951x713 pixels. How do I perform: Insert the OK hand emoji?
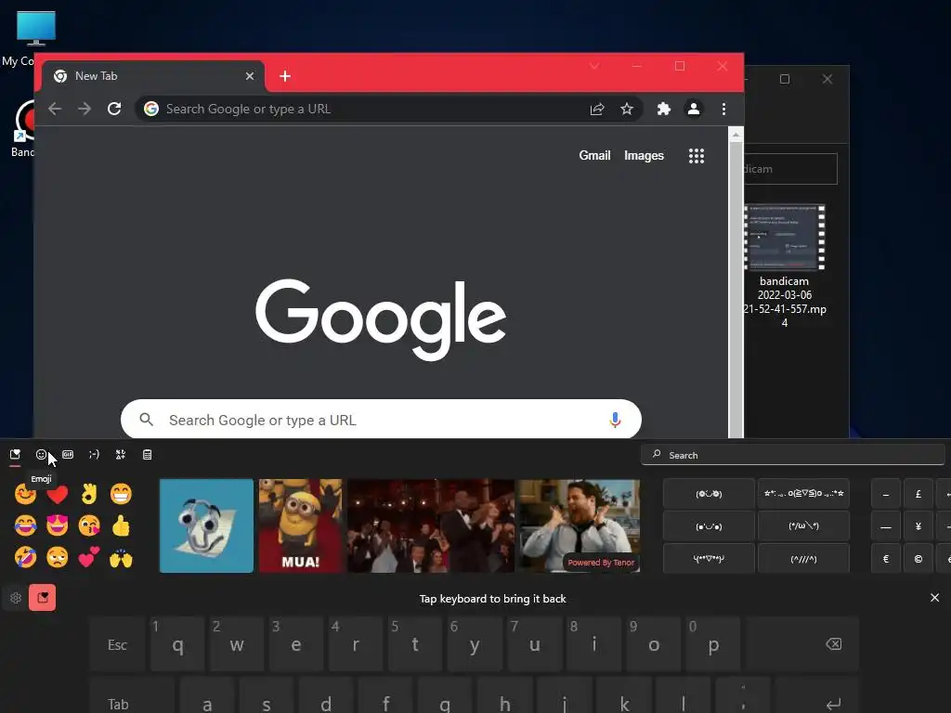[89, 495]
